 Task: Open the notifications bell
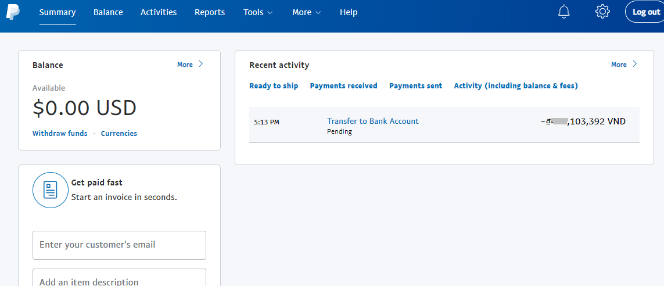click(x=563, y=12)
